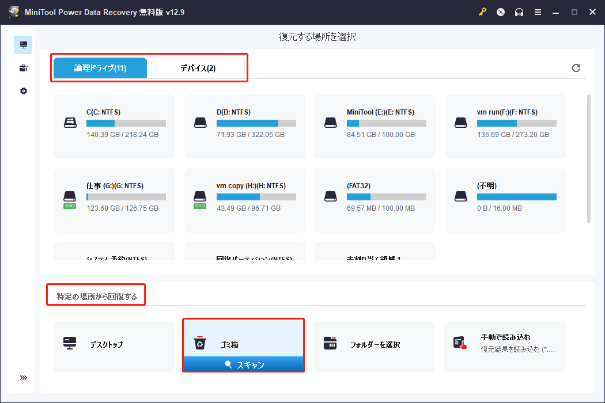Click the 復元結果を読み込む description text
The height and width of the screenshot is (403, 605).
pyautogui.click(x=518, y=349)
